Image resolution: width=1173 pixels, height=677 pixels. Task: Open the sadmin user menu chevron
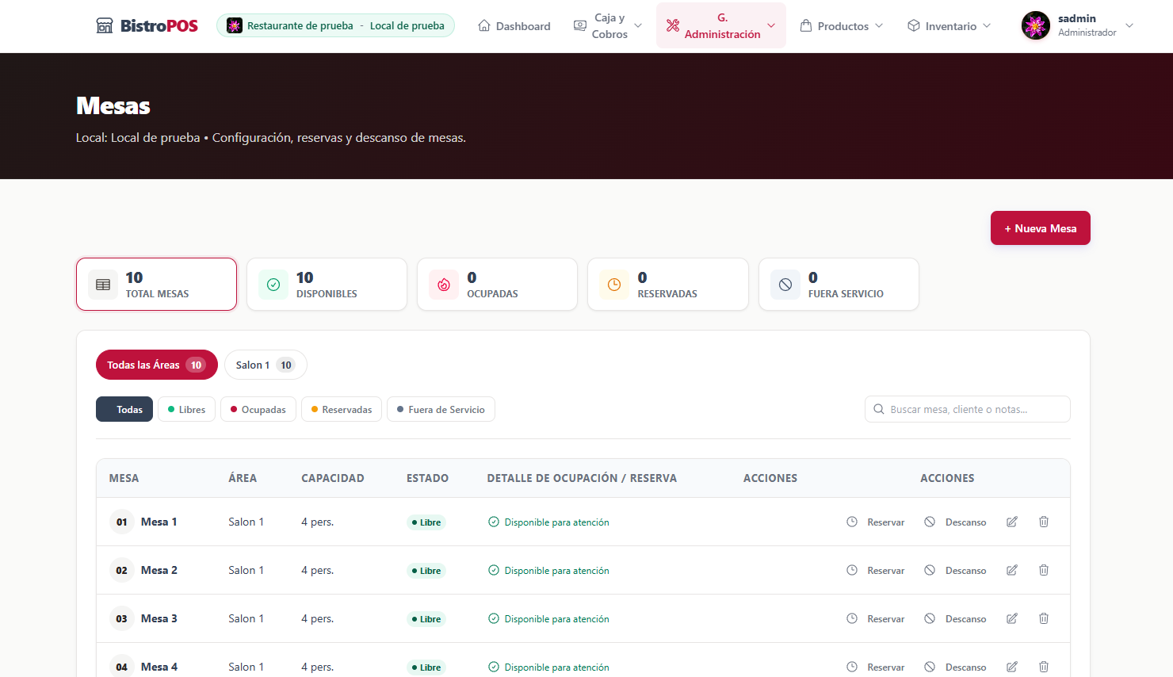click(x=1129, y=25)
